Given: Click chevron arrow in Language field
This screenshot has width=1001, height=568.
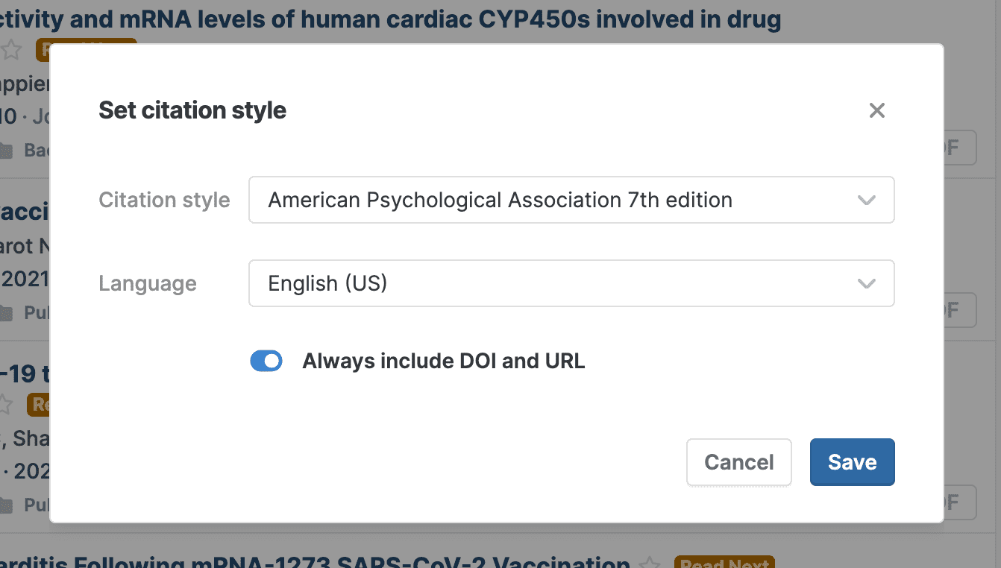Looking at the screenshot, I should (x=866, y=284).
